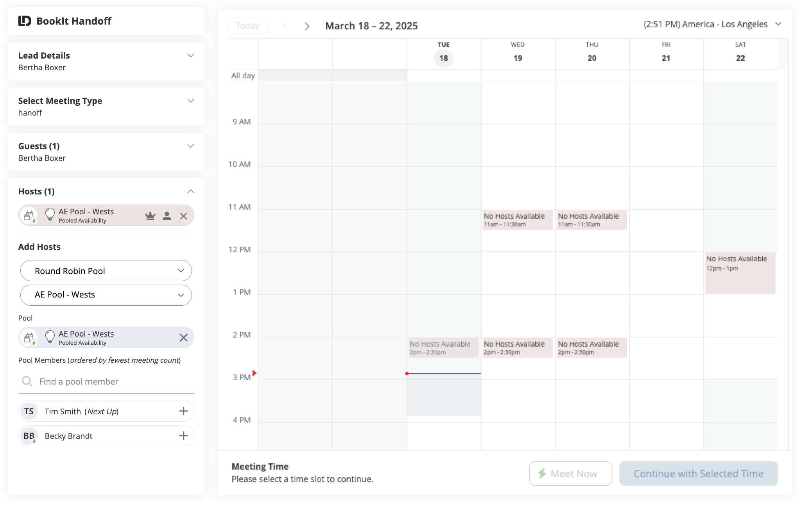Expand the Lead Details section
799x506 pixels.
point(190,55)
